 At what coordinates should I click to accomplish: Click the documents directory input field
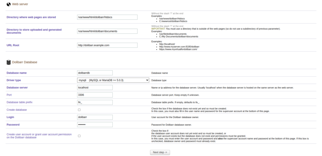(107, 31)
